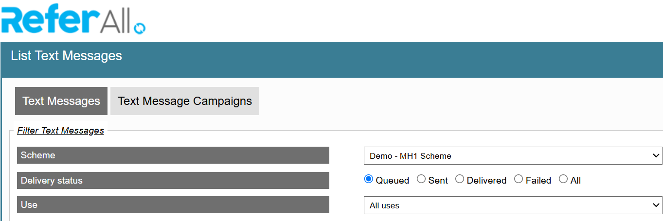Click the grey Delivery status field label

click(173, 180)
